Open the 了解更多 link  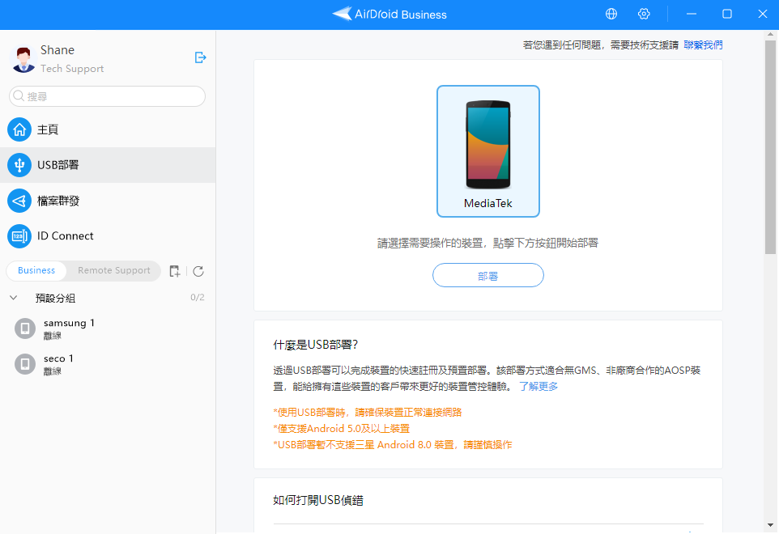(538, 386)
